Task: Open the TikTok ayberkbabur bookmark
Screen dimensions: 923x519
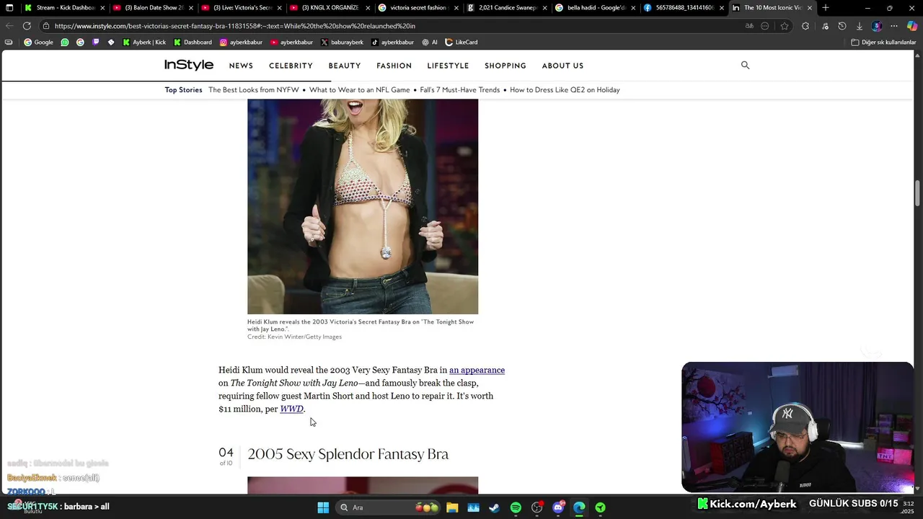Action: (392, 42)
